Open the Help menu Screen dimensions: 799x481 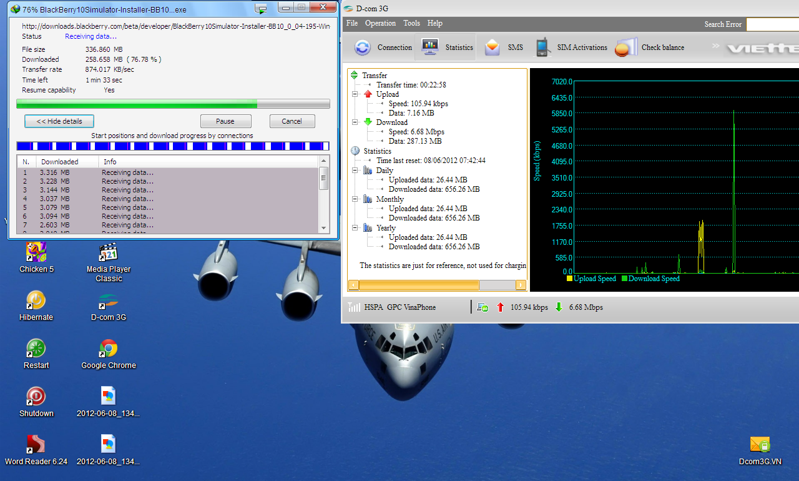pyautogui.click(x=435, y=23)
